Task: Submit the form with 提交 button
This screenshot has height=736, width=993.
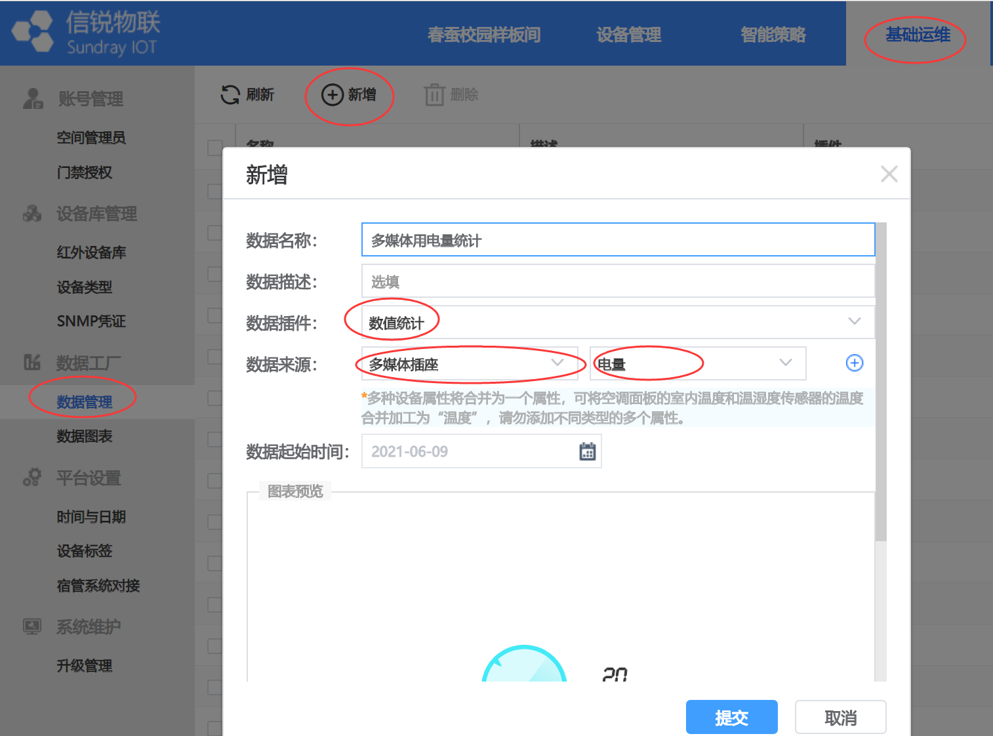Action: tap(731, 717)
